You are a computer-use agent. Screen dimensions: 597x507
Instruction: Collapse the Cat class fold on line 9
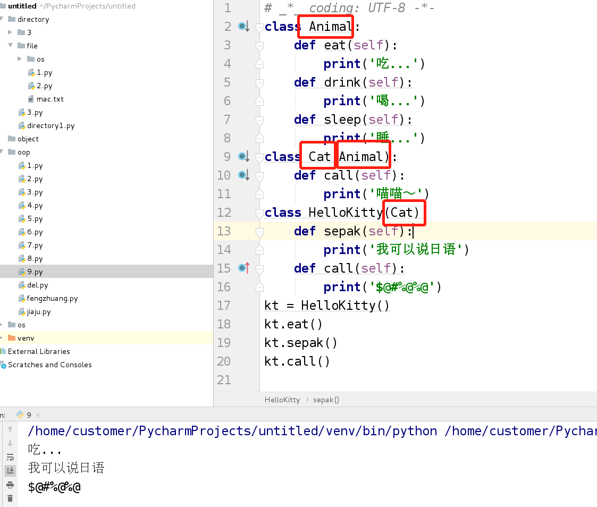(x=259, y=157)
